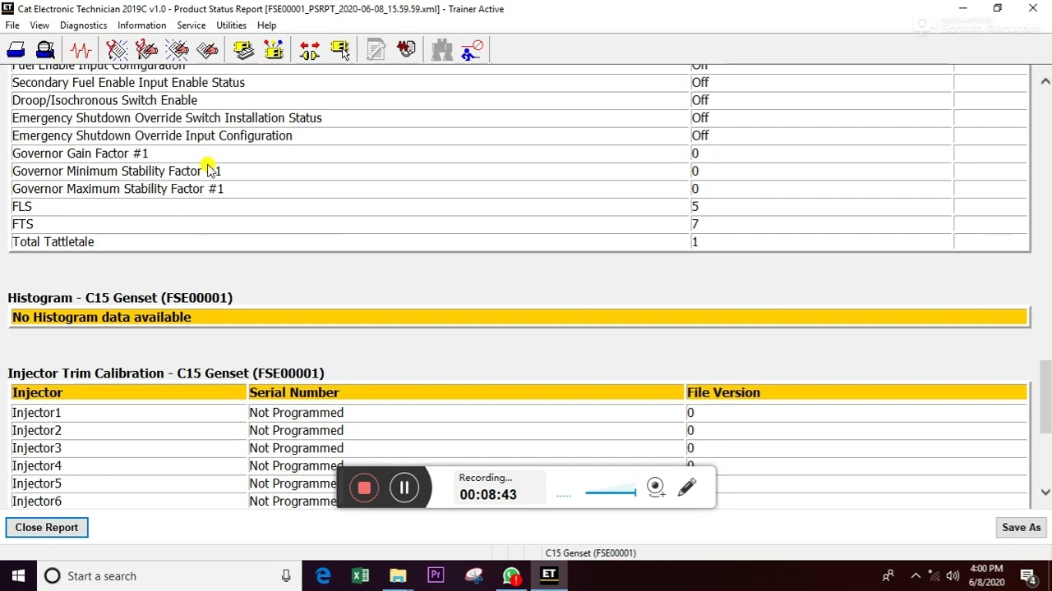Open the Diagnostics menu
Image resolution: width=1052 pixels, height=591 pixels.
pyautogui.click(x=83, y=25)
